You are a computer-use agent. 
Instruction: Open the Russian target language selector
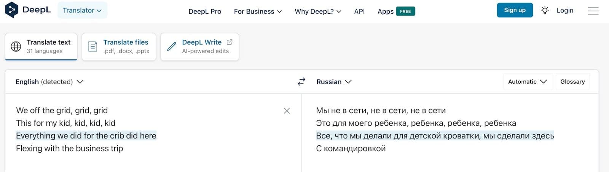tap(334, 82)
